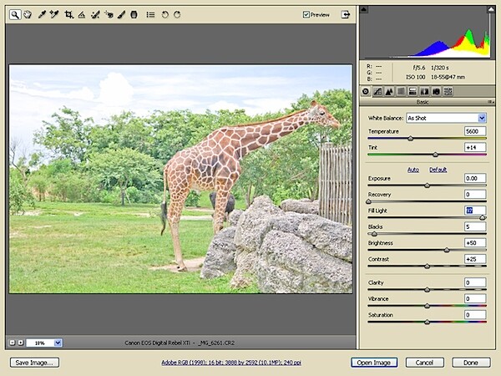Toggle shadow clipping warning in histogram
The image size is (501, 376).
click(363, 9)
